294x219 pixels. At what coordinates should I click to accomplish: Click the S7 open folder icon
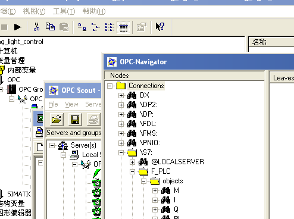pyautogui.click(x=132, y=152)
